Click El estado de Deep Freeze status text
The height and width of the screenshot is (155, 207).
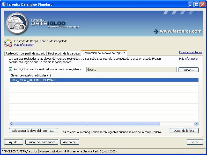tap(41, 41)
